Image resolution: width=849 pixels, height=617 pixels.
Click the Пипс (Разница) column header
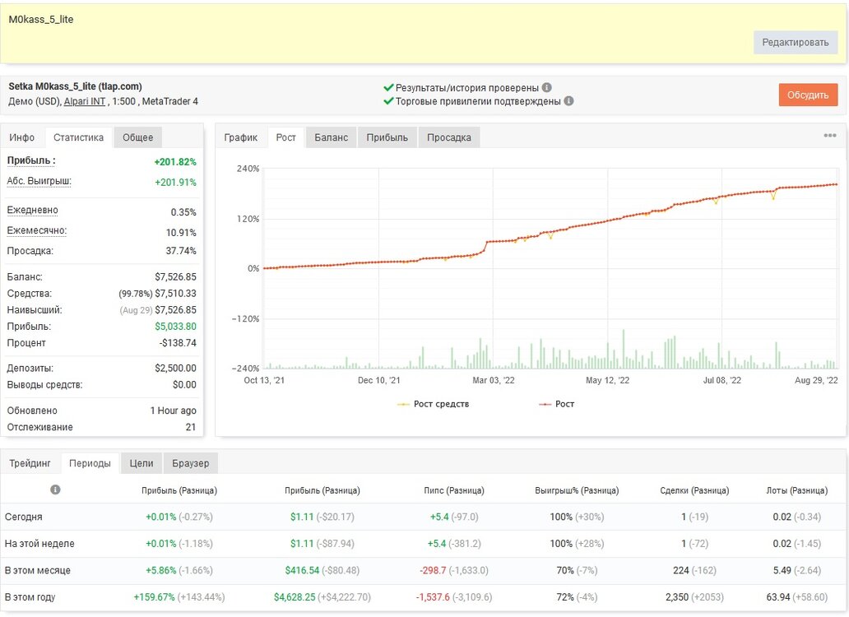click(x=454, y=490)
